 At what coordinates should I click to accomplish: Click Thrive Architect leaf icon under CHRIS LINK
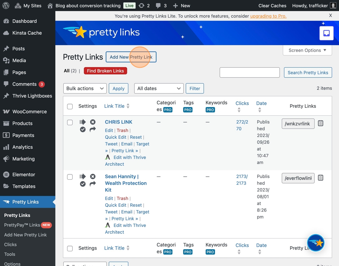pyautogui.click(x=108, y=157)
